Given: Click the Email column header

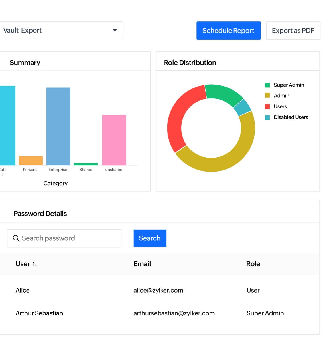Looking at the screenshot, I should (142, 264).
